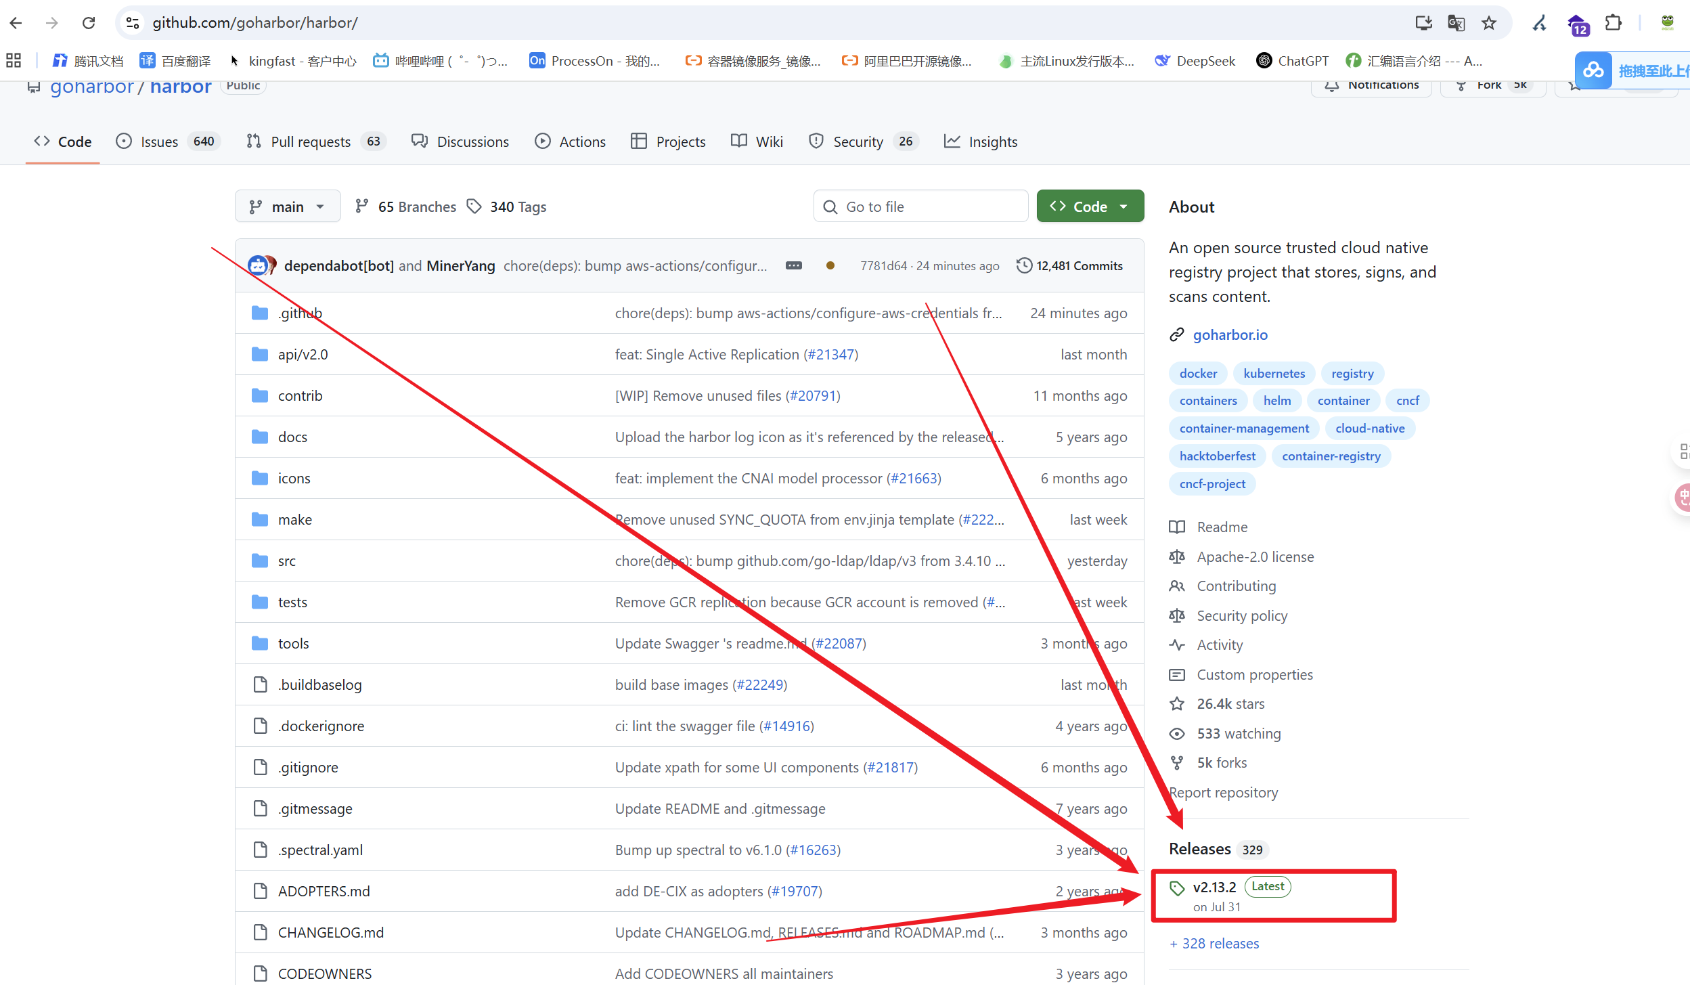Open the green Code dropdown button
The height and width of the screenshot is (985, 1690).
click(x=1090, y=206)
